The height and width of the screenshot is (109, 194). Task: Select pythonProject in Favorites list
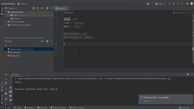coord(28,49)
